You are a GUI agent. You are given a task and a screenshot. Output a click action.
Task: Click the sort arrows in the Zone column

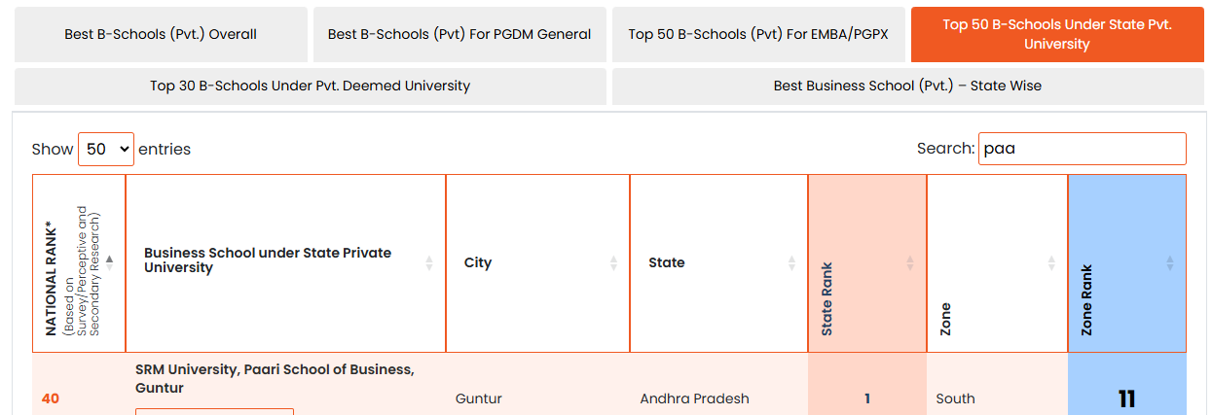tap(1051, 262)
